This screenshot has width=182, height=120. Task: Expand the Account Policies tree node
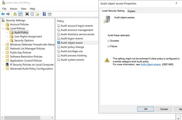[x=3, y=24]
